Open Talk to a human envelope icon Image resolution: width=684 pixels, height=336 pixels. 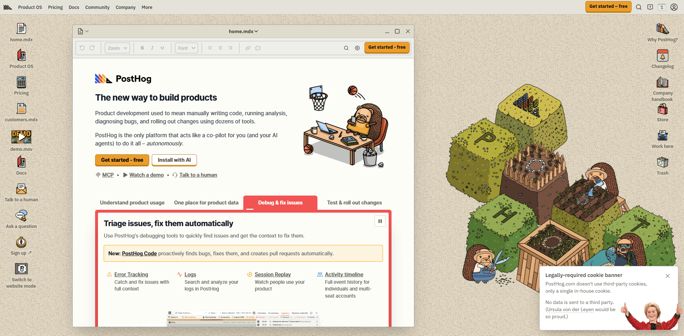21,192
